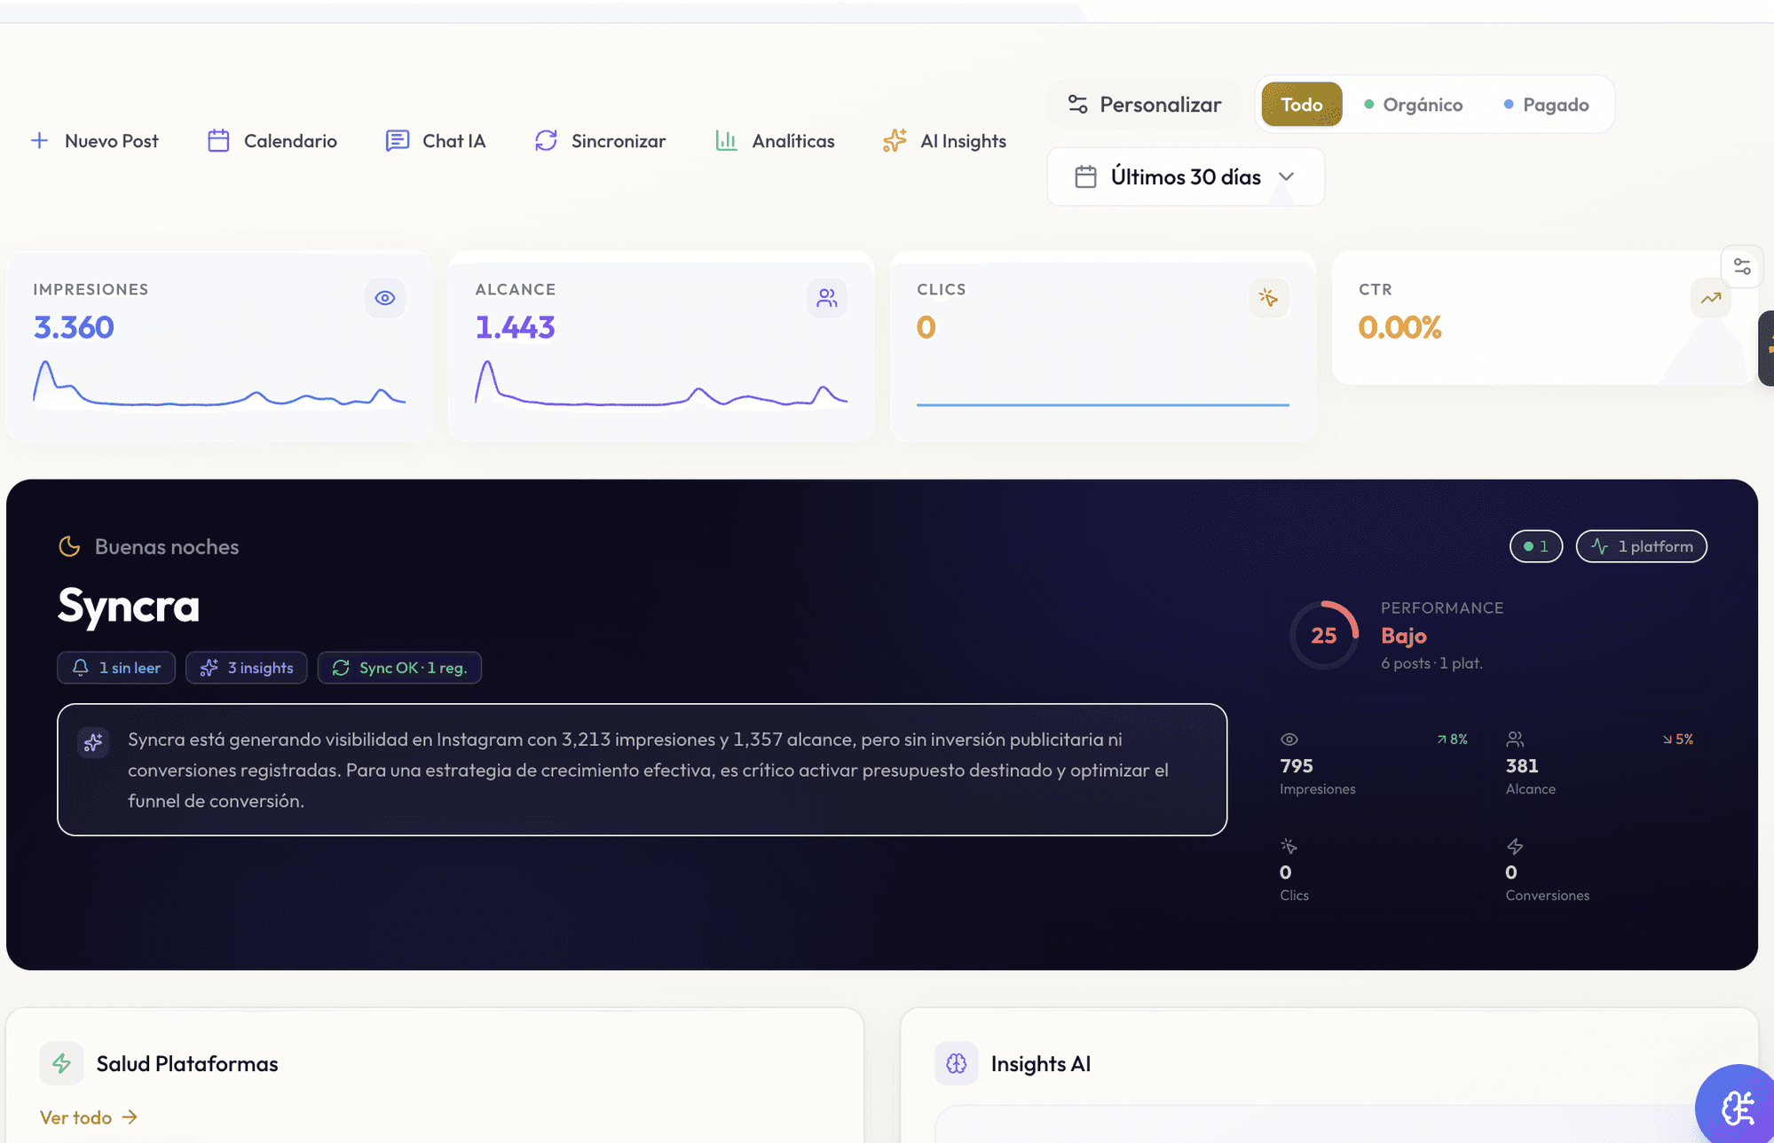Expand the sliders panel near the CTR card
The width and height of the screenshot is (1774, 1143).
pos(1742,265)
